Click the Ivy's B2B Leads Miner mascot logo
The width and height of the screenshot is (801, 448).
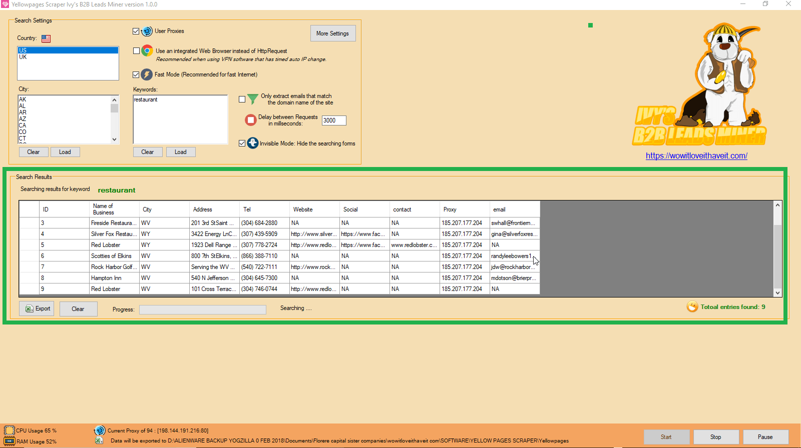tap(700, 84)
